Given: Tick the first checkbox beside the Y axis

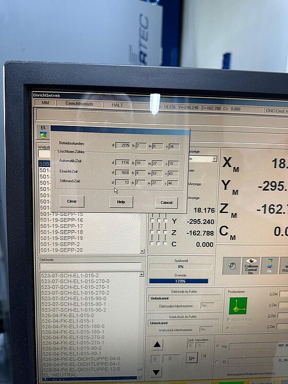Looking at the screenshot, I should [x=152, y=221].
